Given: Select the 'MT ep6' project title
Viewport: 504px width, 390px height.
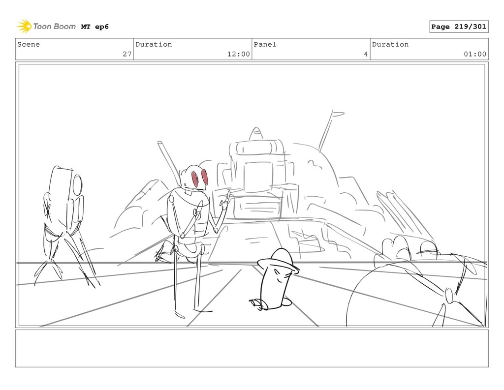Looking at the screenshot, I should point(95,27).
